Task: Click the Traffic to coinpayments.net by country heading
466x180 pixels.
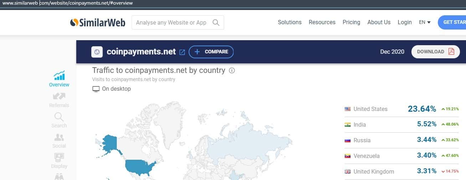Action: pyautogui.click(x=159, y=70)
